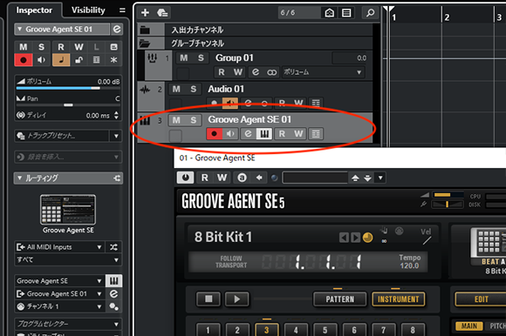This screenshot has height=336, width=506.
Task: Click edit channel settings on Groove Agent track
Action: pos(248,133)
